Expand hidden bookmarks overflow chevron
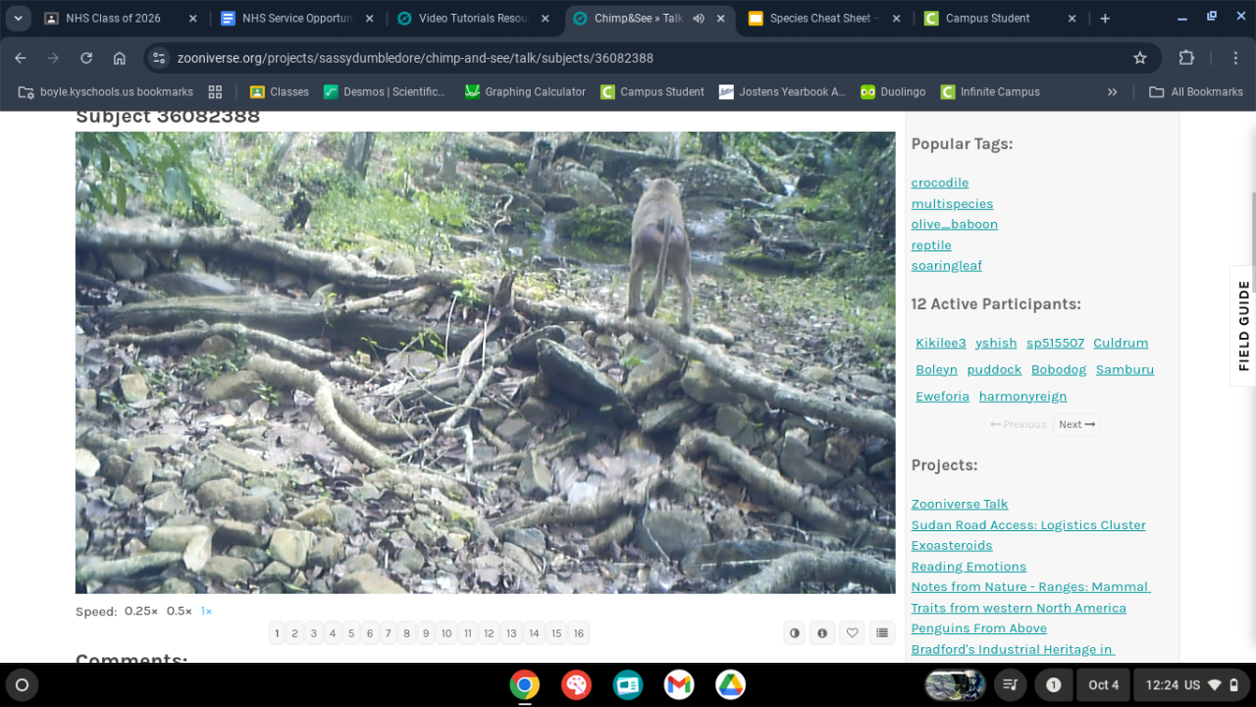The image size is (1256, 707). 1112,91
